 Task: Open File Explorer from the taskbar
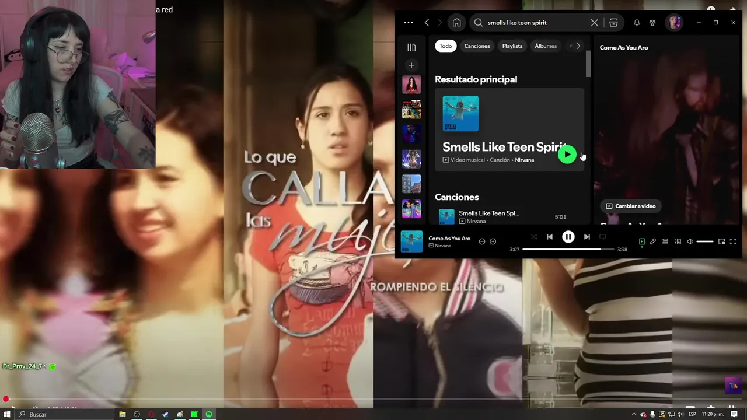pyautogui.click(x=123, y=414)
